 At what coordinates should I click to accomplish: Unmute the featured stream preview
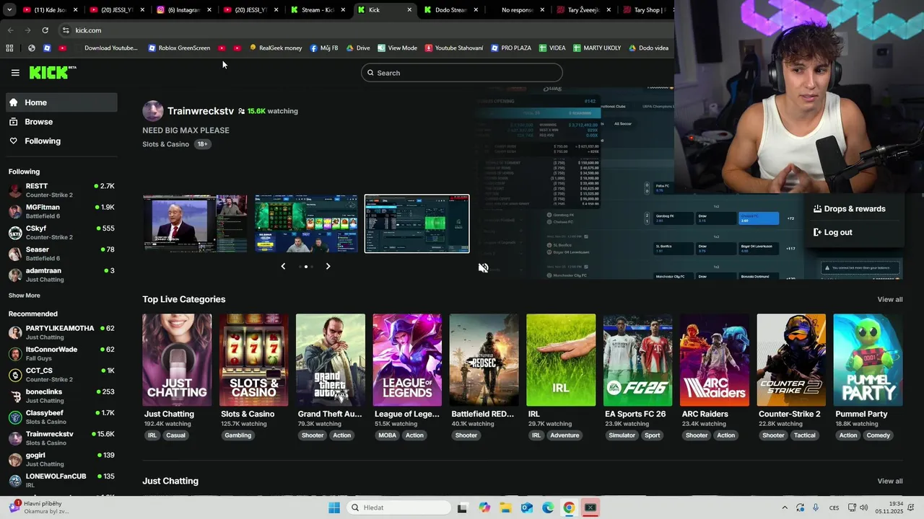point(483,267)
